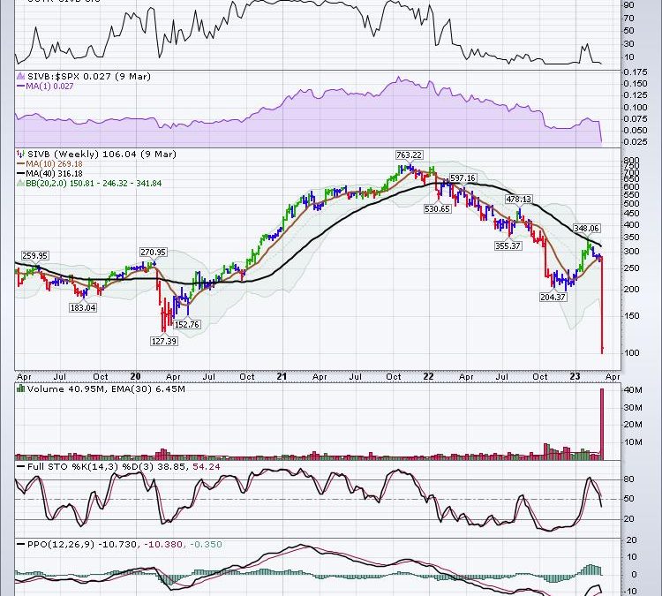Click the 300 price axis label
This screenshot has height=596, width=662.
tap(632, 252)
